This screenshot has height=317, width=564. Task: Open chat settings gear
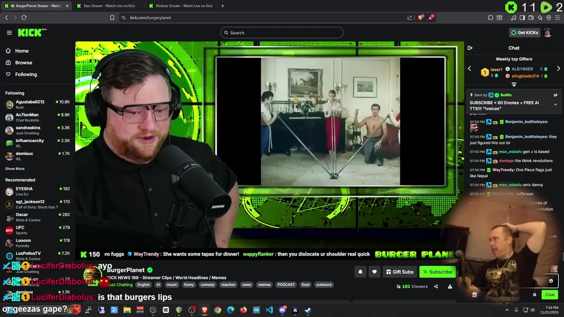pos(534,295)
